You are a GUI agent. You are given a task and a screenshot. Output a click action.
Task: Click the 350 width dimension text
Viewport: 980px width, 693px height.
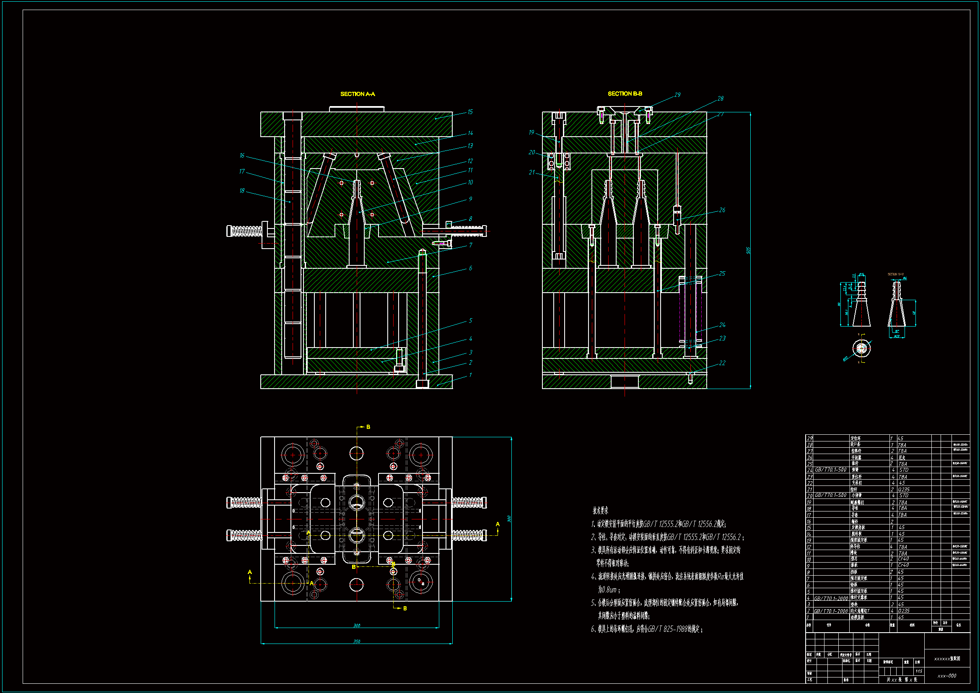(x=356, y=641)
